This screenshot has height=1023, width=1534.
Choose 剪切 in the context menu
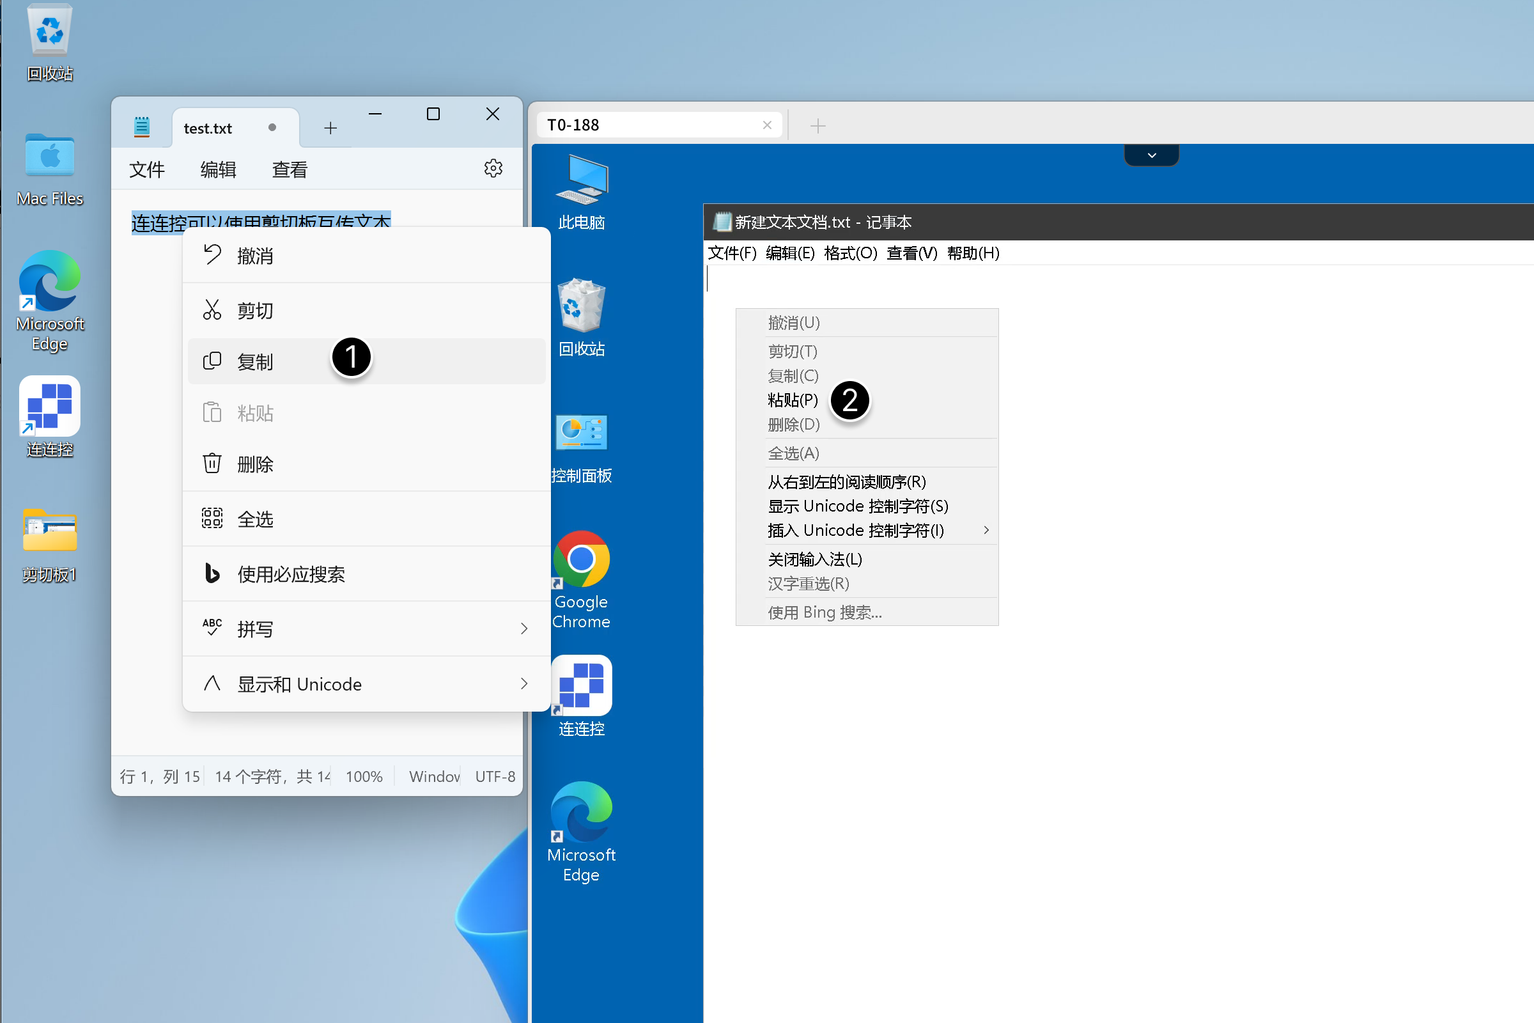click(366, 310)
